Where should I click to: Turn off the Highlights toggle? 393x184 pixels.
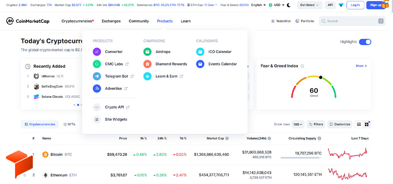pyautogui.click(x=365, y=42)
